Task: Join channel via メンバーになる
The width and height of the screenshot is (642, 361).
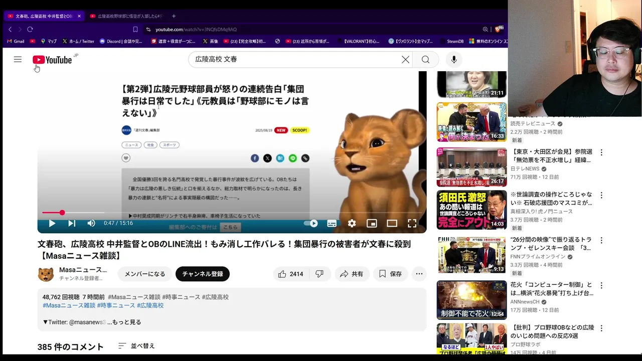Action: 145,274
